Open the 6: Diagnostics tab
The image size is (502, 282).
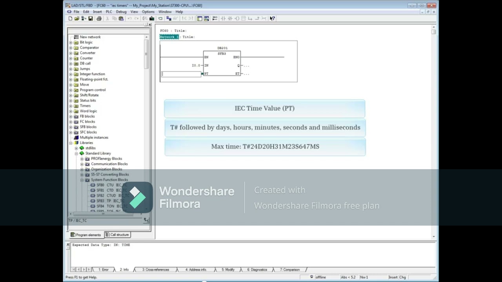pyautogui.click(x=257, y=269)
